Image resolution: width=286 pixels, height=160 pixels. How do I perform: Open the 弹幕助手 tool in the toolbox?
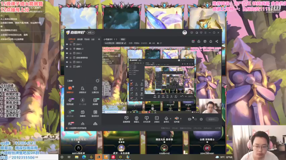point(70,90)
